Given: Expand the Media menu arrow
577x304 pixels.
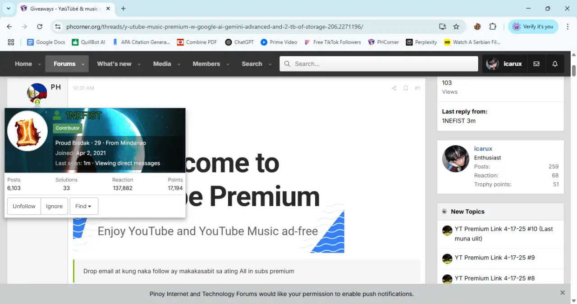Looking at the screenshot, I should click(179, 64).
